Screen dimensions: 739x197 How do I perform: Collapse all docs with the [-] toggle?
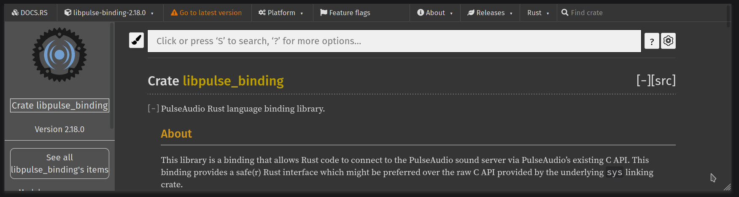[x=644, y=80]
